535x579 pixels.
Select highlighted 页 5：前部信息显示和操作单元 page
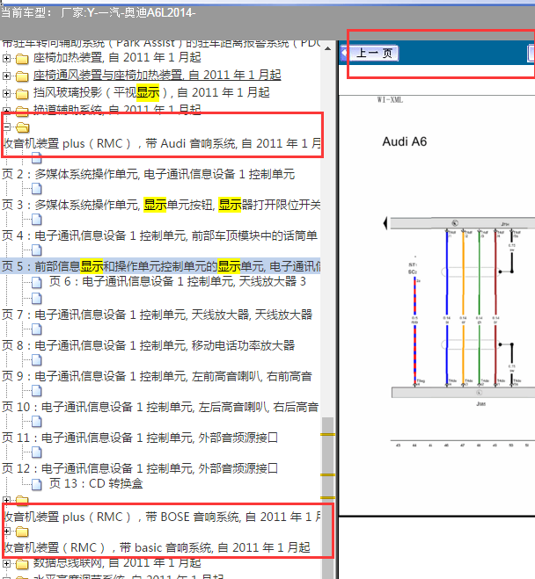[161, 266]
